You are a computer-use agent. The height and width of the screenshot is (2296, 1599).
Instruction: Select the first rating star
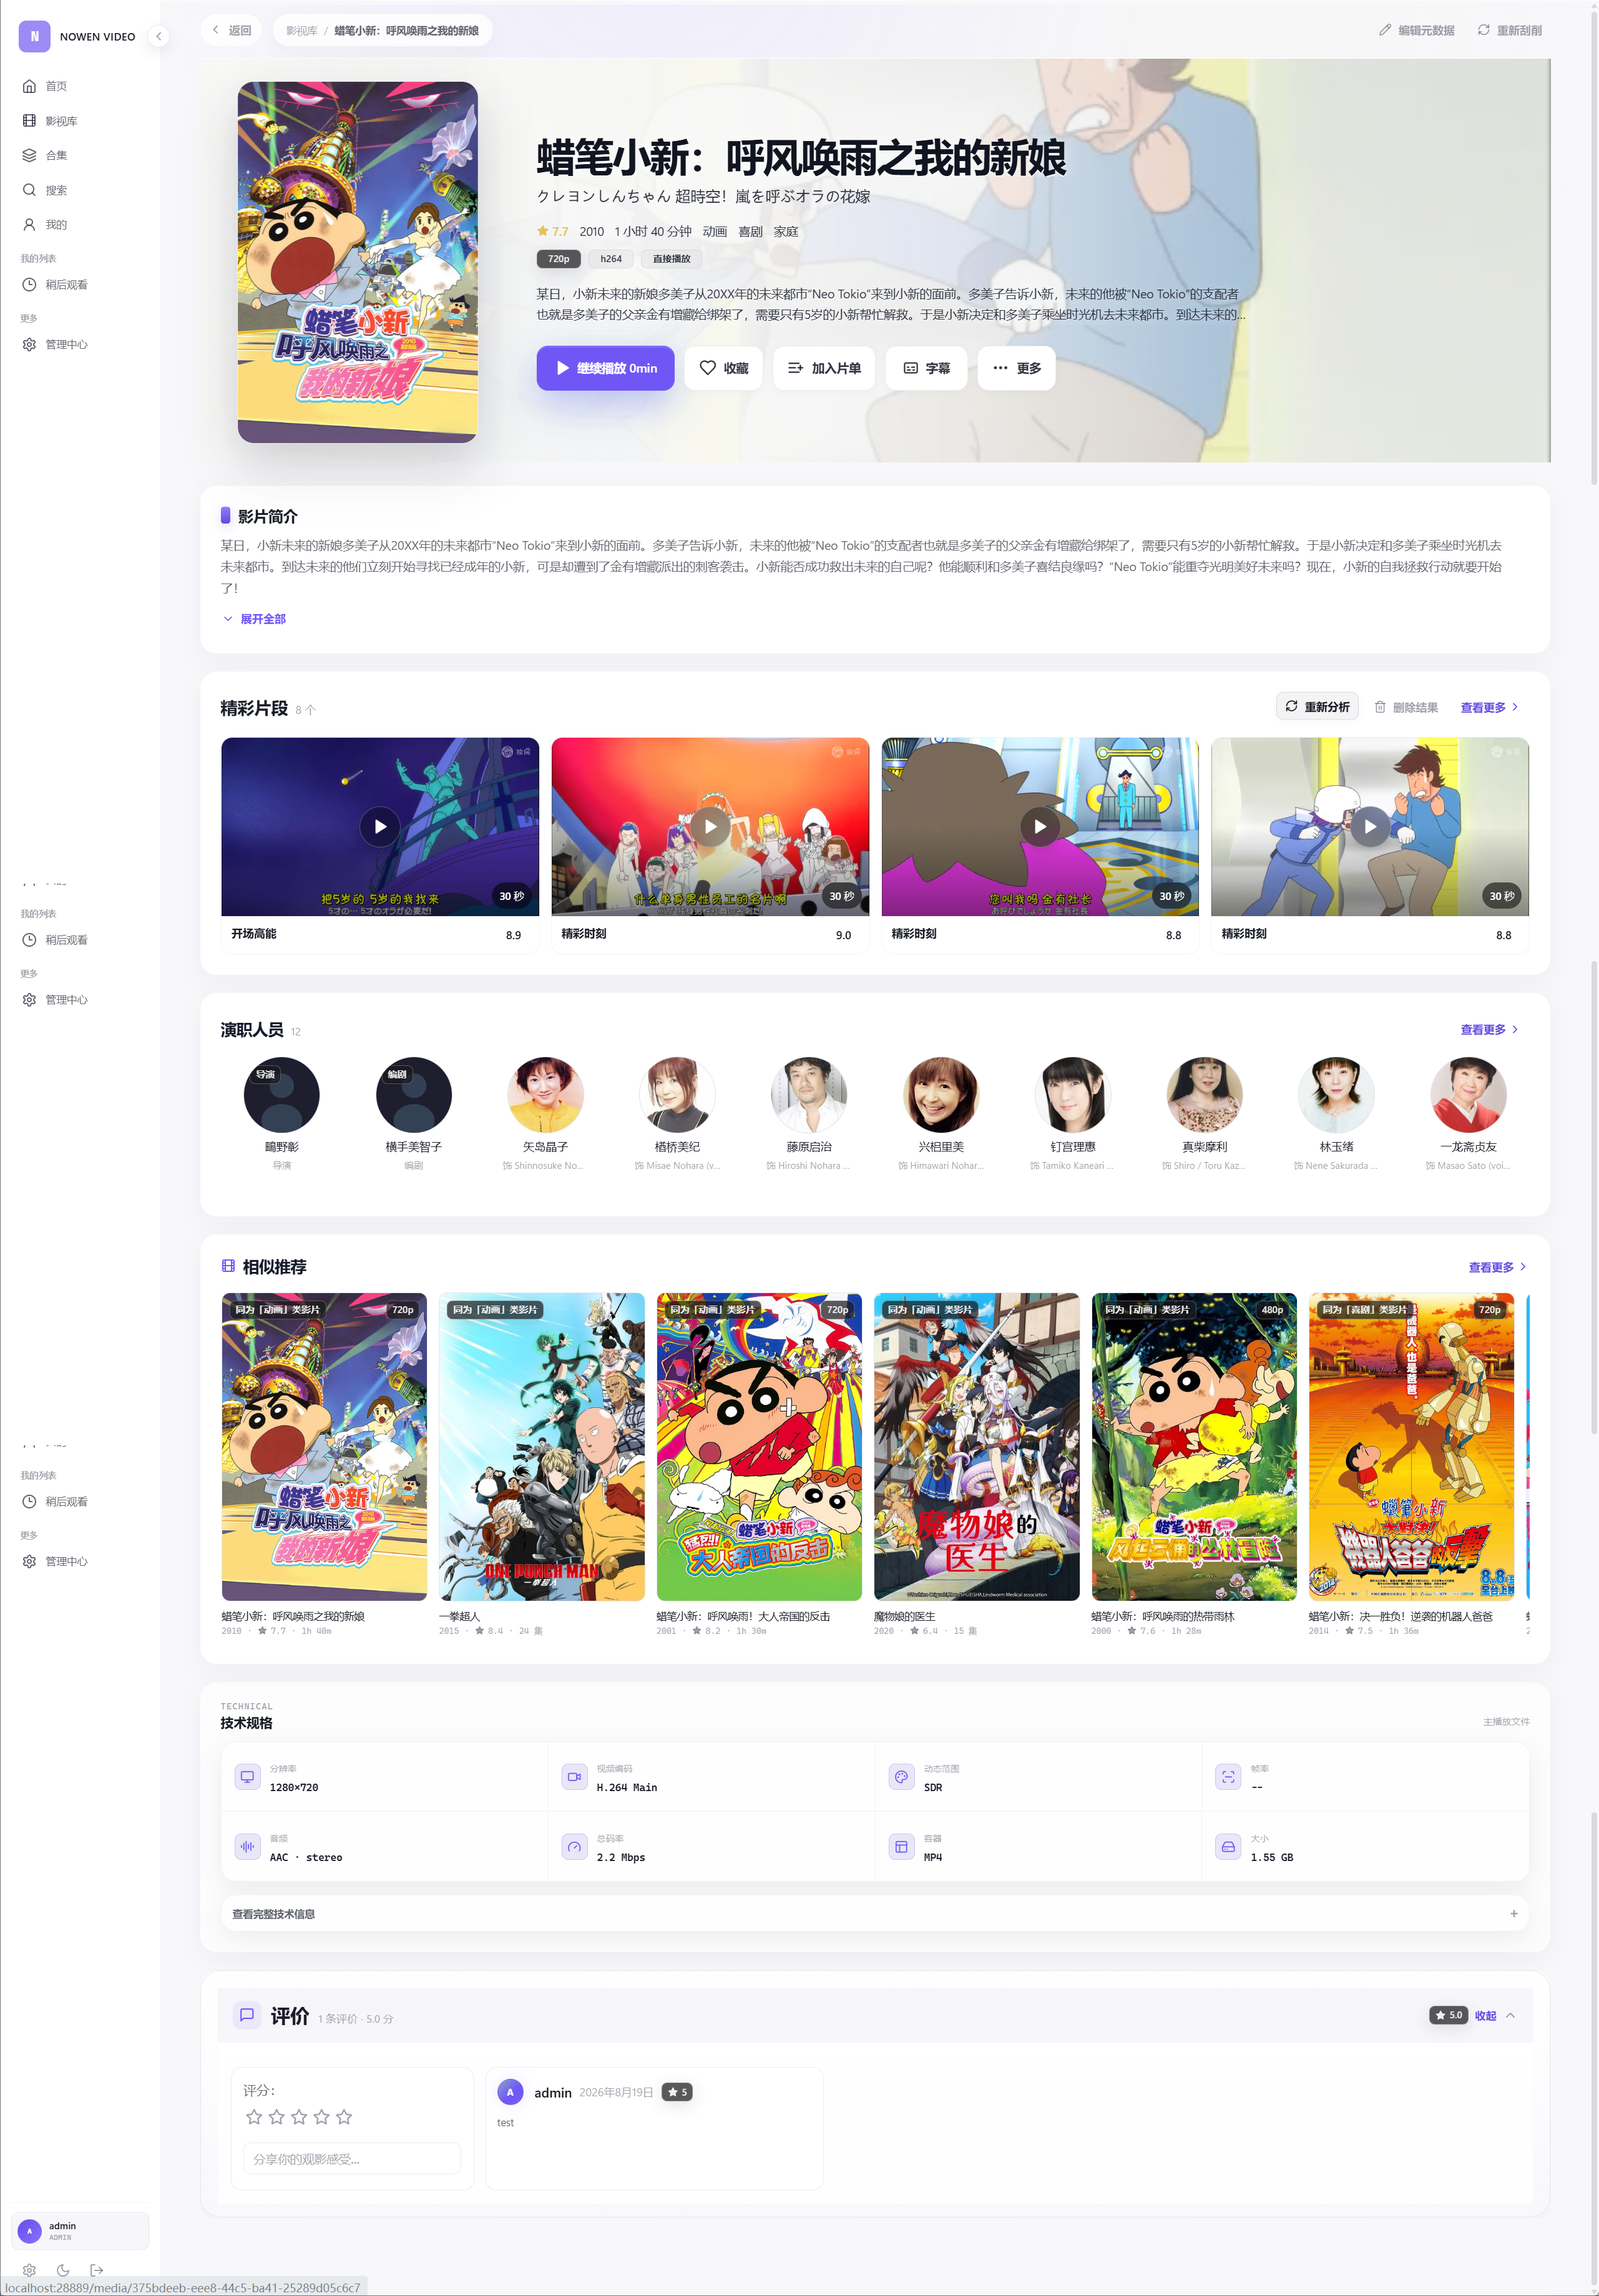pyautogui.click(x=254, y=2117)
